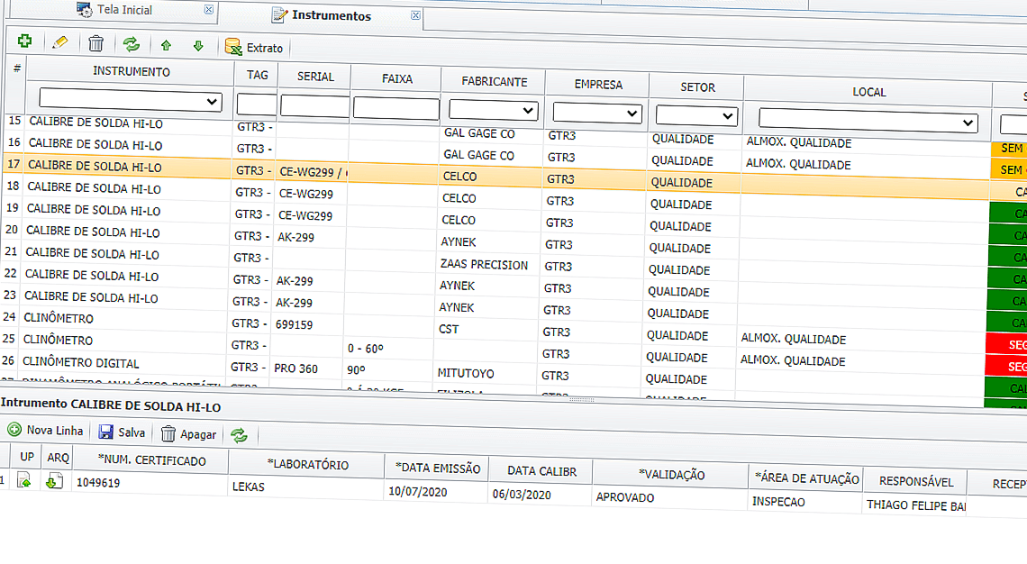
Task: Open the SETOR filter dropdown
Action: tap(696, 116)
